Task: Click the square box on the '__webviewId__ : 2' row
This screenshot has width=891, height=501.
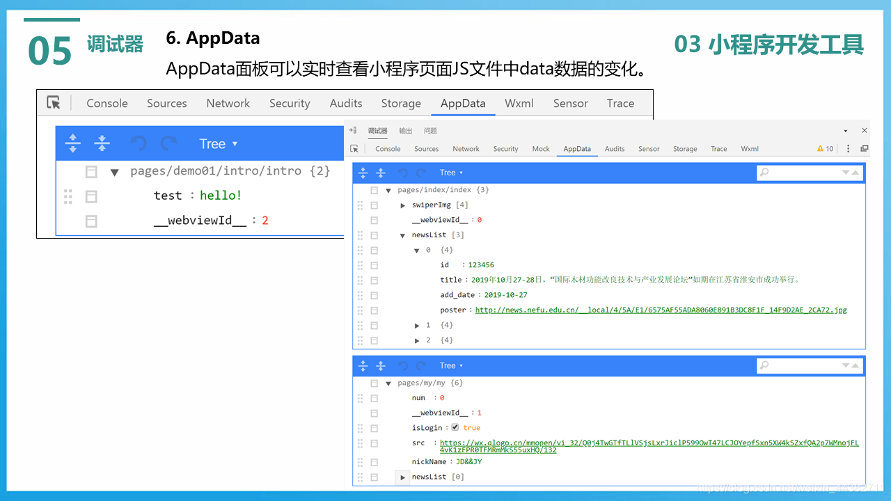Action: pyautogui.click(x=91, y=221)
